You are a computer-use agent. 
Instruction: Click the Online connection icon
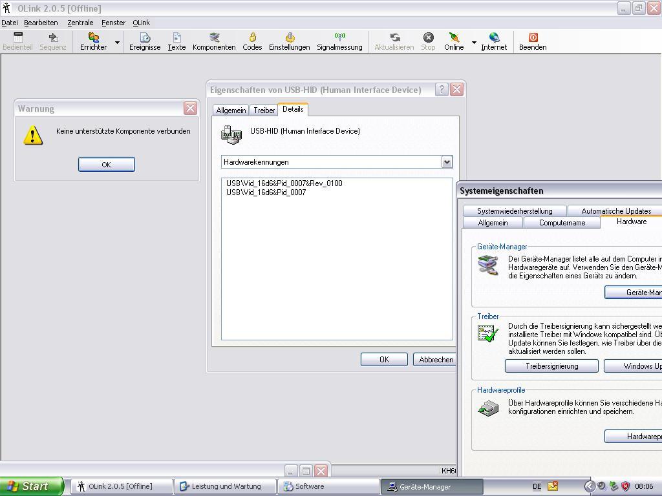454,41
